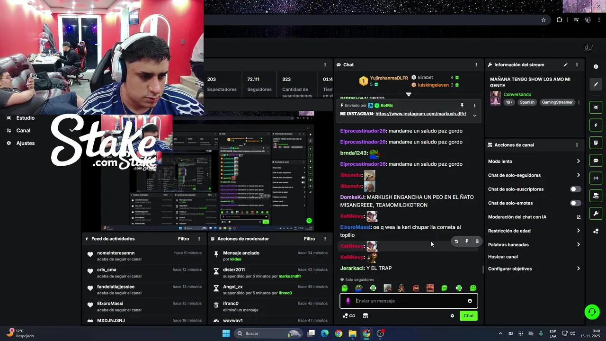Screen dimensions: 606x341
Task: Open Filtro in Feed de actividades
Action: [x=183, y=239]
